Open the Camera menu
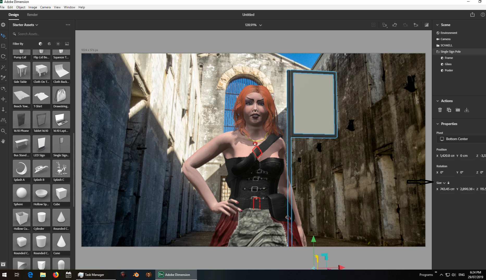Image resolution: width=486 pixels, height=280 pixels. tap(45, 7)
